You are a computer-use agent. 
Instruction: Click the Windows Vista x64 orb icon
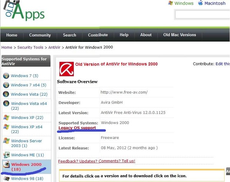point(6,103)
